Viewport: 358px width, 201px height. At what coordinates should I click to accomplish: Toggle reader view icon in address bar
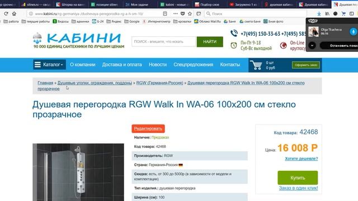click(x=165, y=13)
